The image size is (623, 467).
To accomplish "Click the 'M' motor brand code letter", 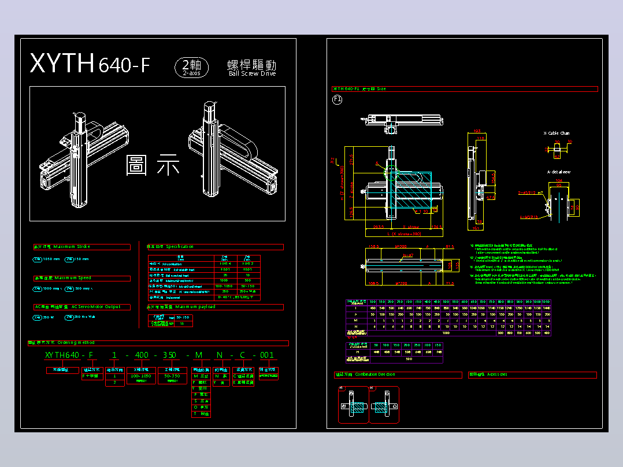I will 199,355.
